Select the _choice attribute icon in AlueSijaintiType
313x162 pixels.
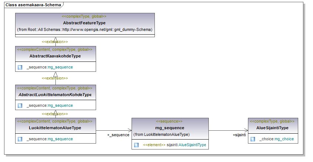[253, 139]
